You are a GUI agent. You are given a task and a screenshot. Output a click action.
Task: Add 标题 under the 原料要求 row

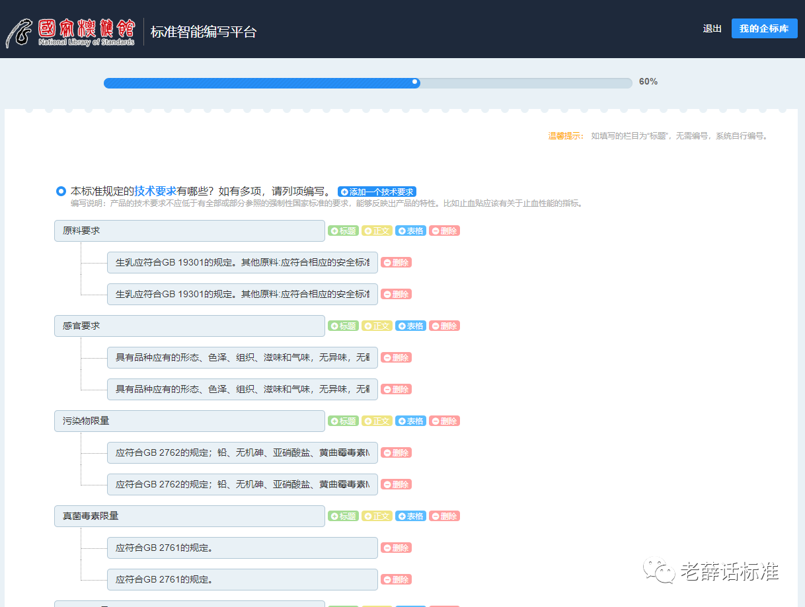coord(344,231)
